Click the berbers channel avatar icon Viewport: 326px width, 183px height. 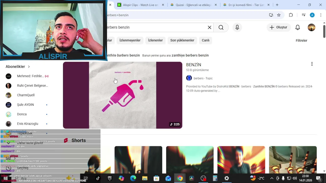point(189,78)
